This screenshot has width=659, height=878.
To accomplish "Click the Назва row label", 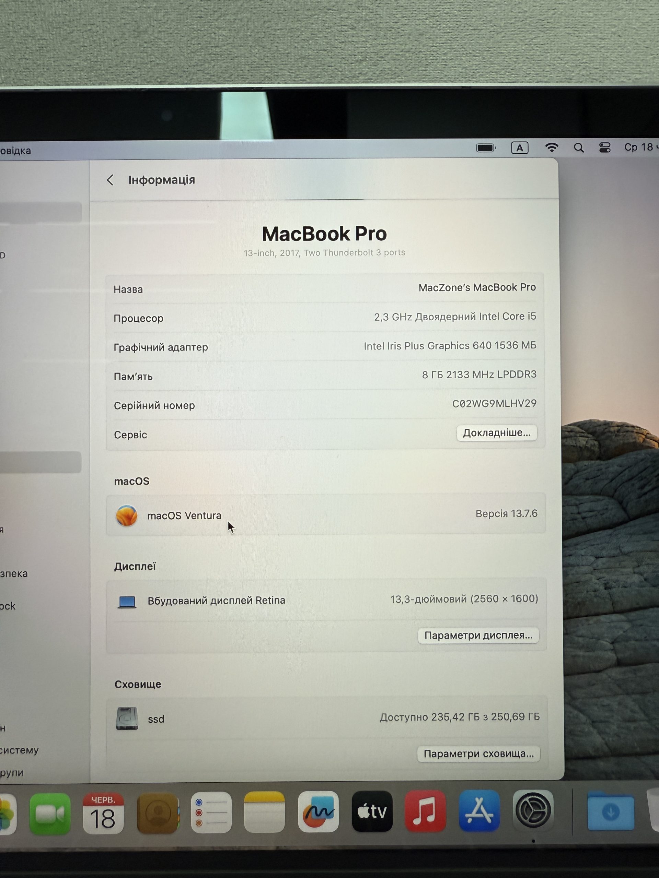I will tap(128, 289).
